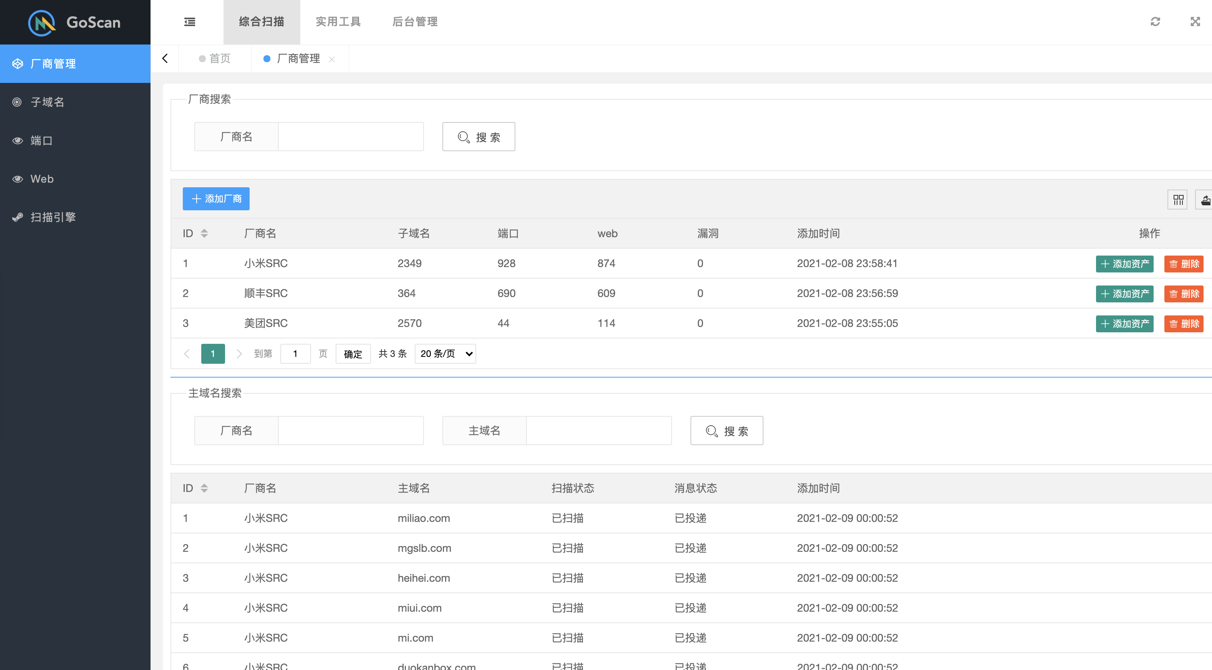This screenshot has height=670, width=1212.
Task: Open 扫描引擎 in the sidebar
Action: pos(75,217)
